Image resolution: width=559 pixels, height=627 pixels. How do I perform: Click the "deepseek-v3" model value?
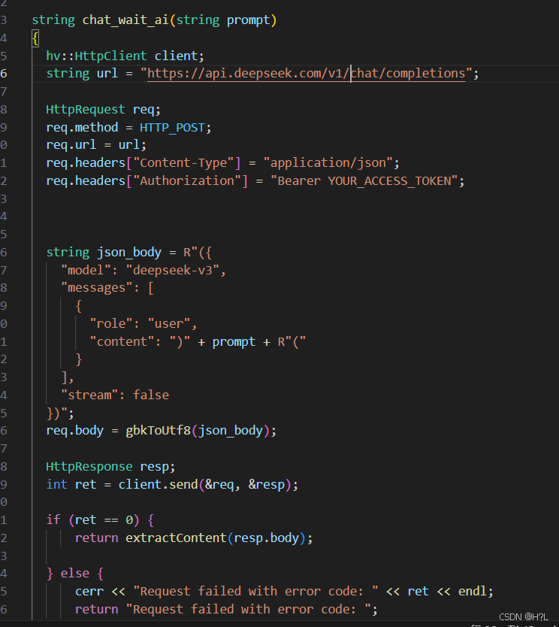click(173, 271)
